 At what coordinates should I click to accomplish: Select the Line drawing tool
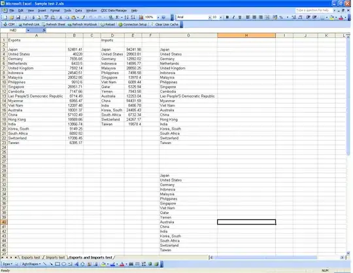(x=45, y=264)
